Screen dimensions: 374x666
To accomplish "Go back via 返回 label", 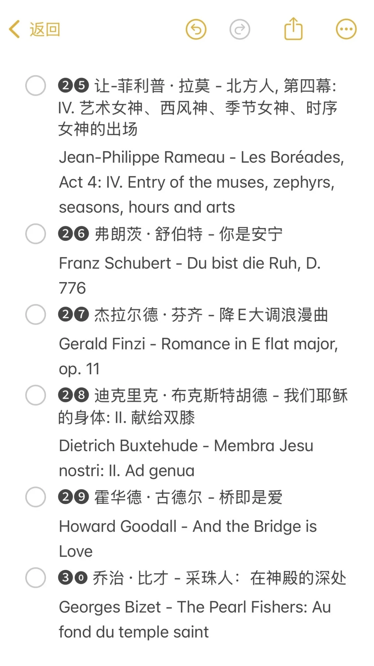I will (45, 29).
